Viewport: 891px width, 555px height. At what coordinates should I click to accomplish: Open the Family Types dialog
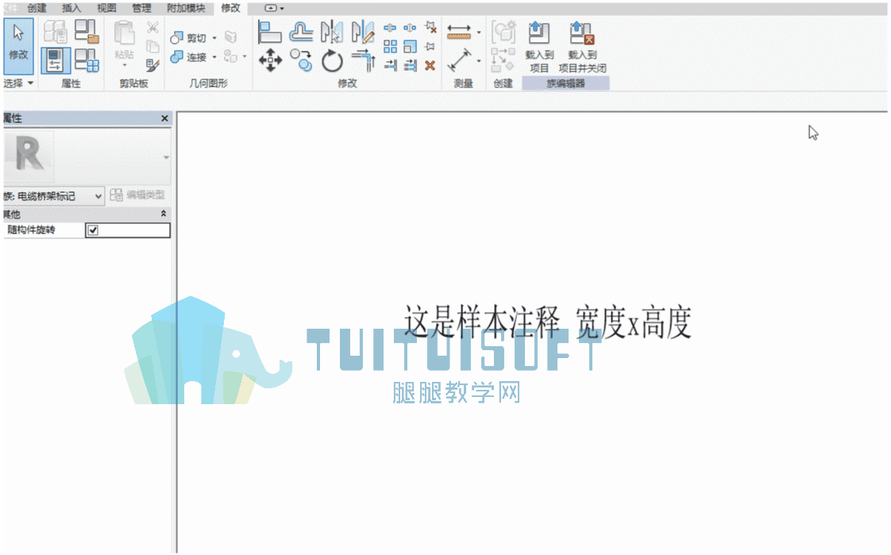[x=87, y=60]
